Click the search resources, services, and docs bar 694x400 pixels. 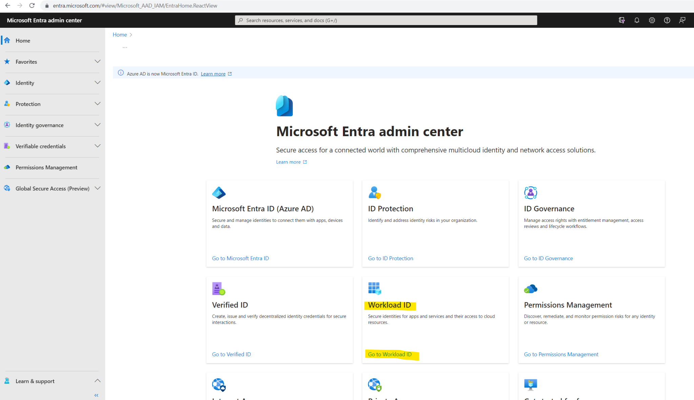pyautogui.click(x=385, y=20)
